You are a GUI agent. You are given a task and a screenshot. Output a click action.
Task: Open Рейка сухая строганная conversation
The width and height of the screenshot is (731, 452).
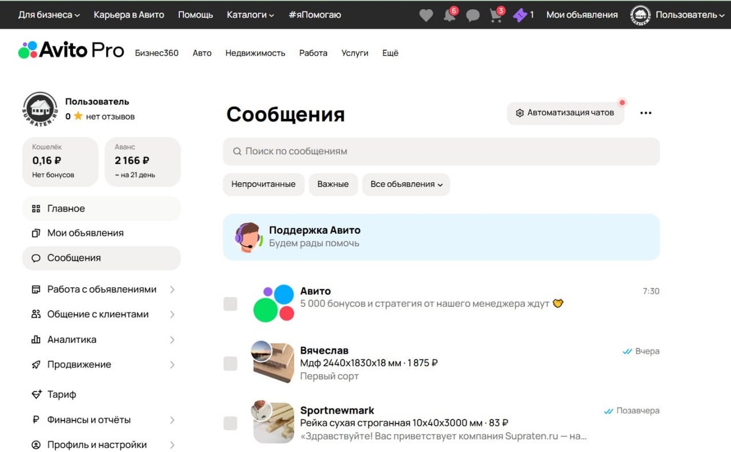[x=404, y=423]
